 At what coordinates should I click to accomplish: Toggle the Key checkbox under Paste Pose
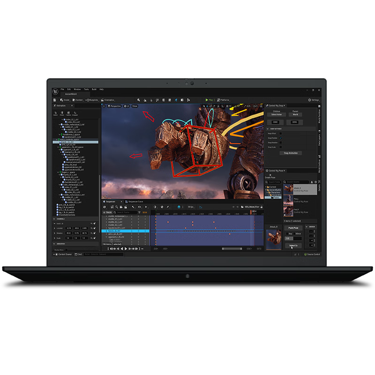(x=287, y=233)
